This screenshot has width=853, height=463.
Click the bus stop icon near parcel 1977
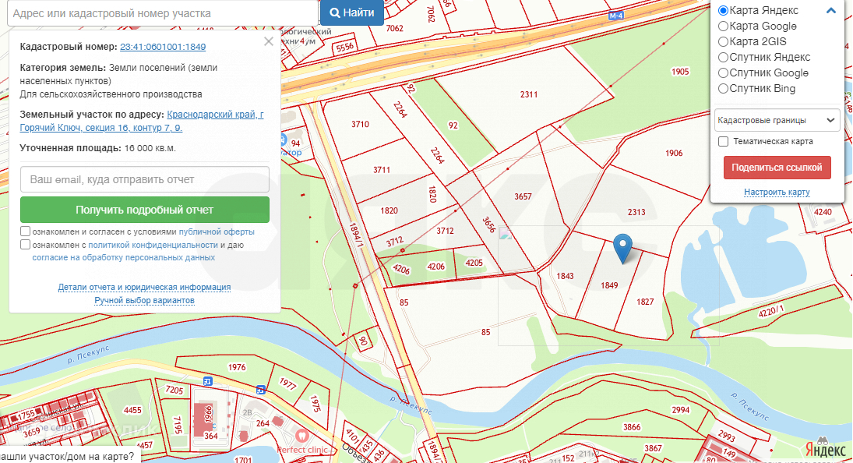point(261,390)
